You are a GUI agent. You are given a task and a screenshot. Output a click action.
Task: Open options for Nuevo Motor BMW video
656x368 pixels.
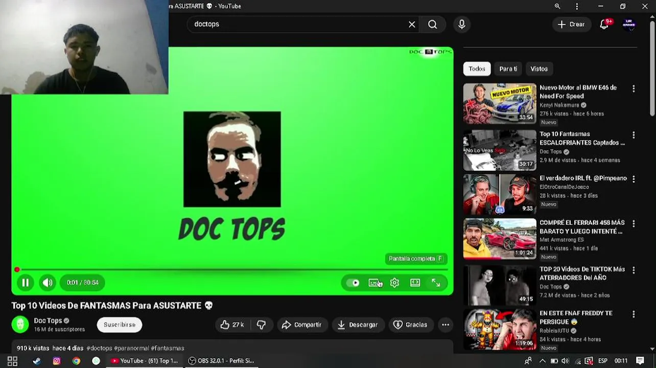coord(634,89)
